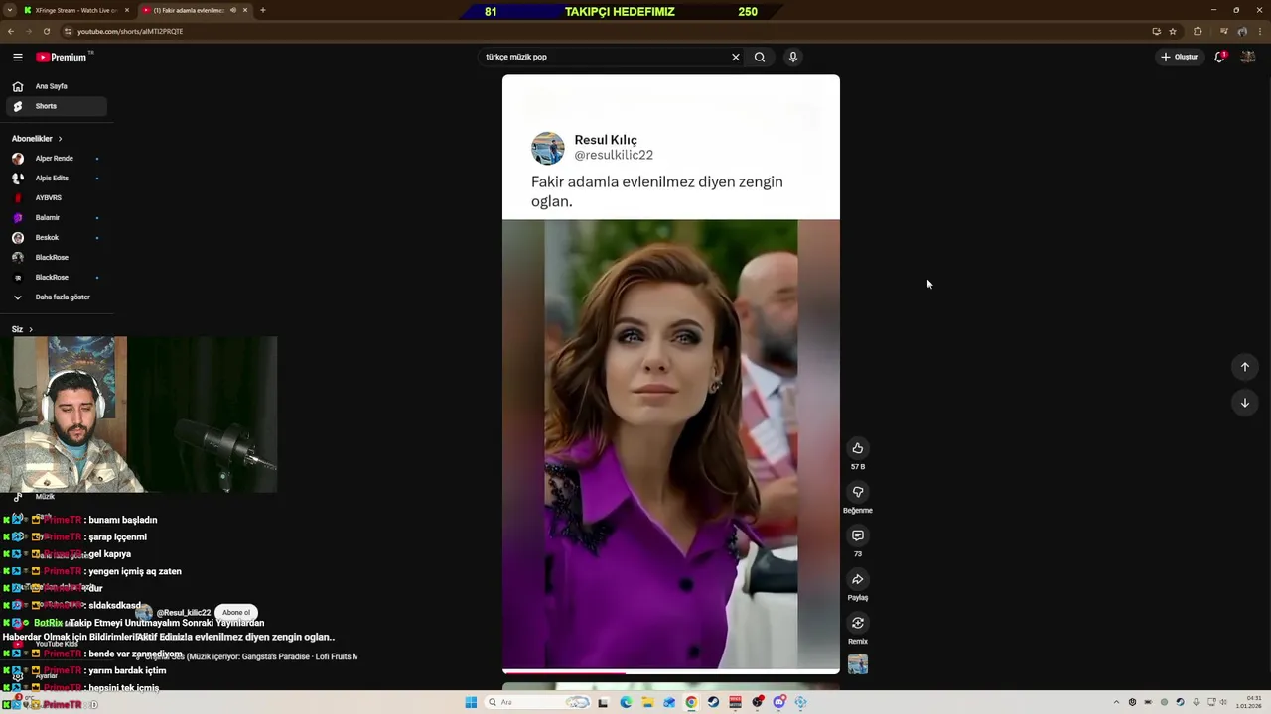1271x714 pixels.
Task: Open the Chrome profile avatar
Action: [x=1242, y=31]
